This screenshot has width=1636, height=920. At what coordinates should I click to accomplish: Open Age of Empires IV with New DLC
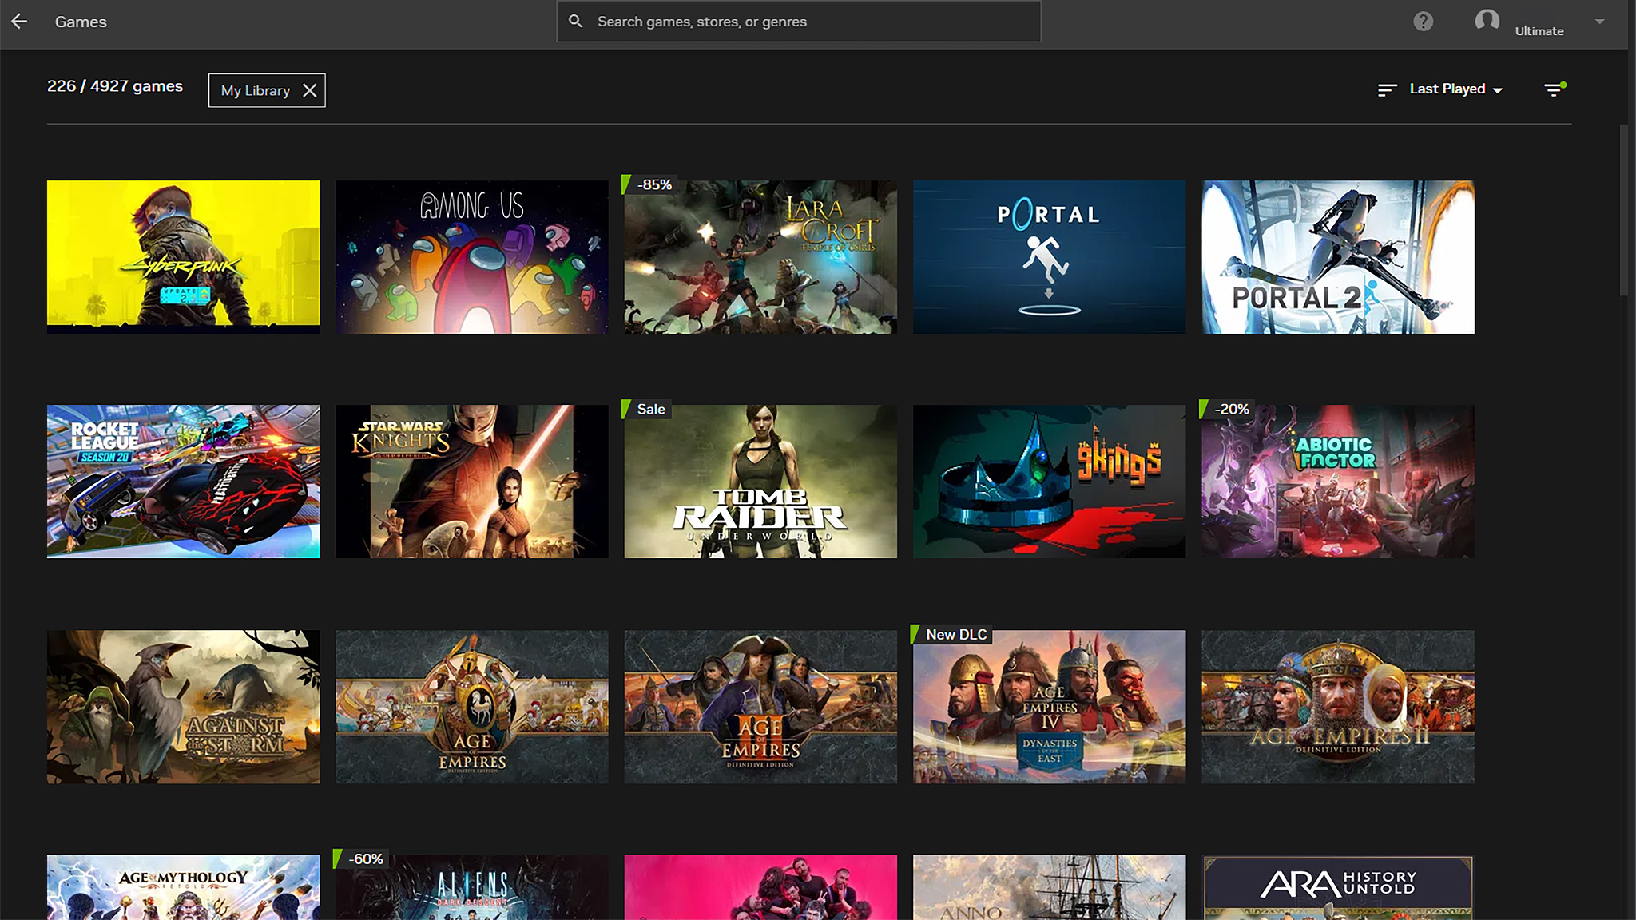point(1049,706)
